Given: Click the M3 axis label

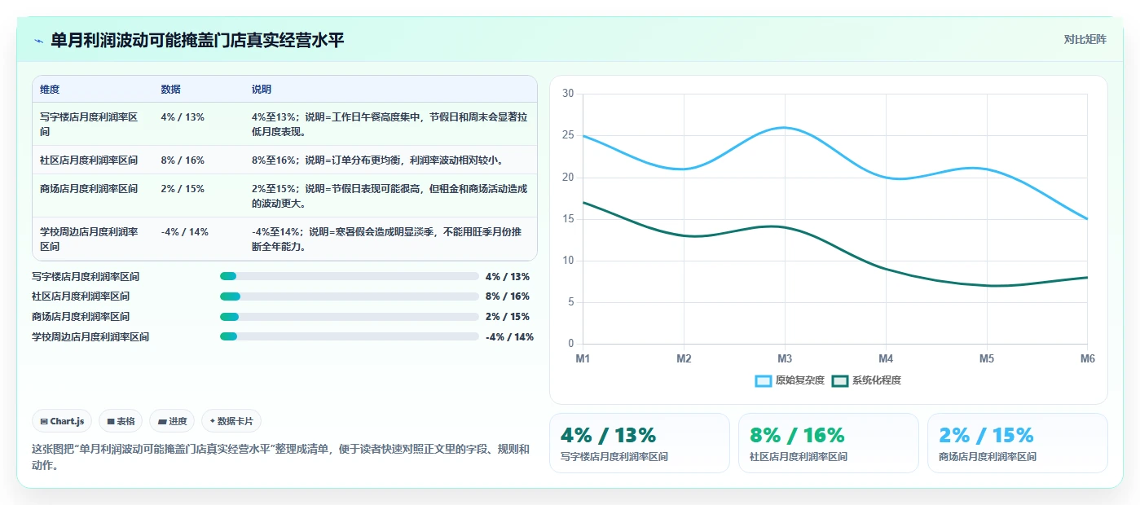Looking at the screenshot, I should point(785,358).
